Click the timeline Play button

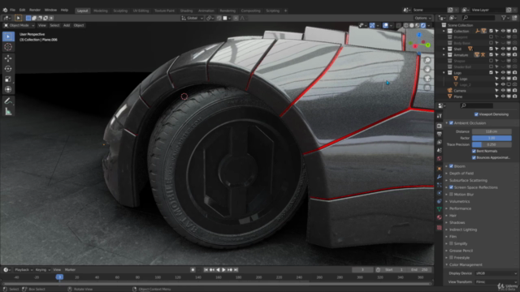click(224, 270)
